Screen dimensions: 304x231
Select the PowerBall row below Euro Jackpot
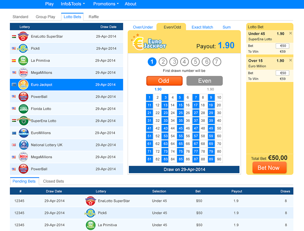pyautogui.click(x=67, y=97)
